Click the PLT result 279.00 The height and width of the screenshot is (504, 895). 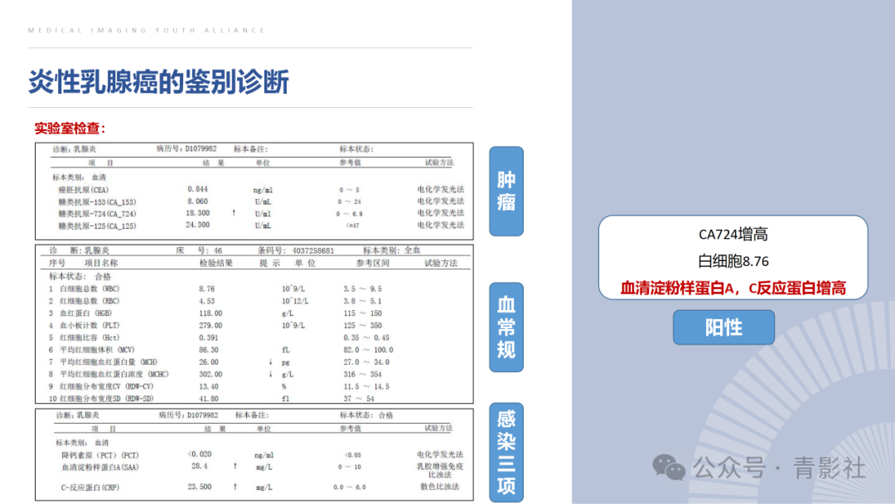210,325
